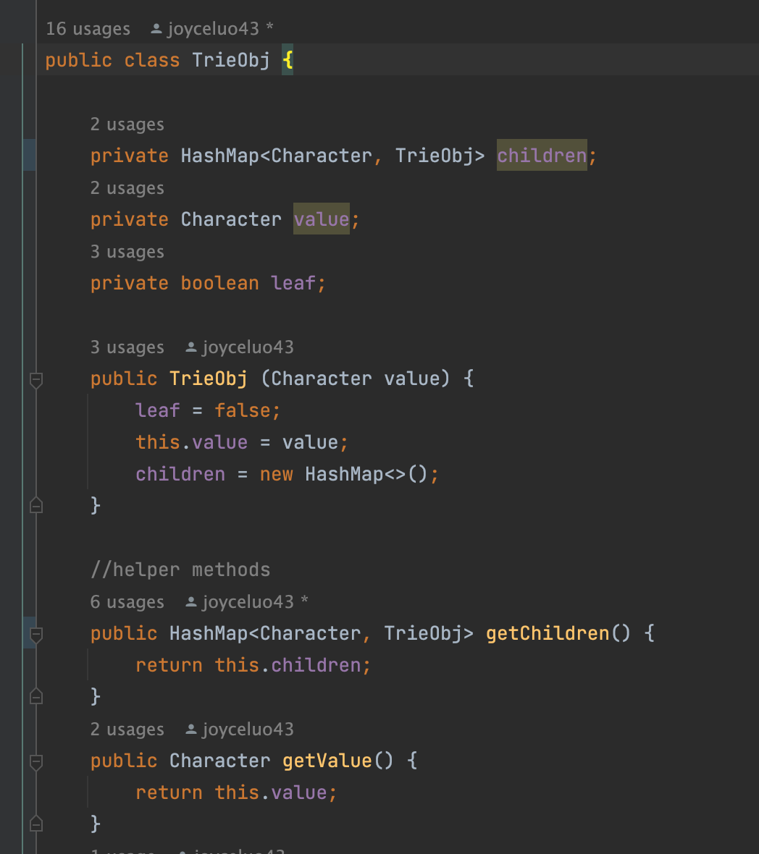759x854 pixels.
Task: Click the highlighted opening brace after TrieObj
Action: tap(288, 60)
